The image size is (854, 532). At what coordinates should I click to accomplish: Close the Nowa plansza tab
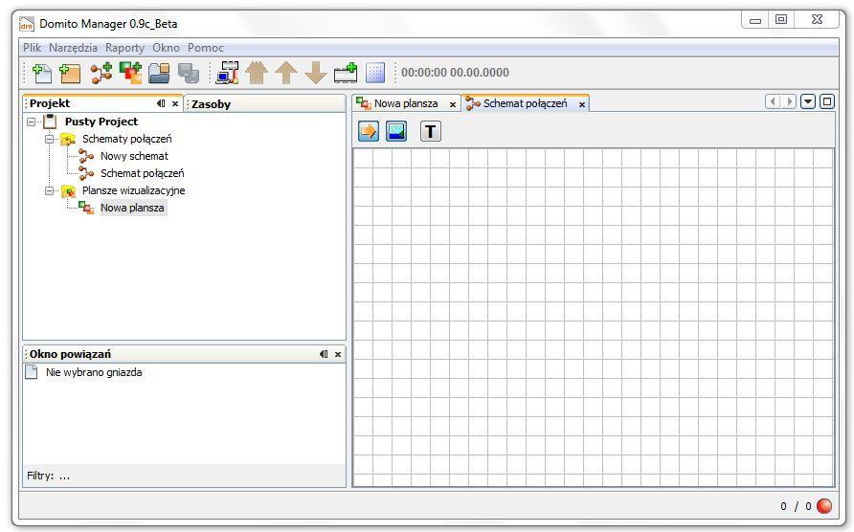click(453, 104)
